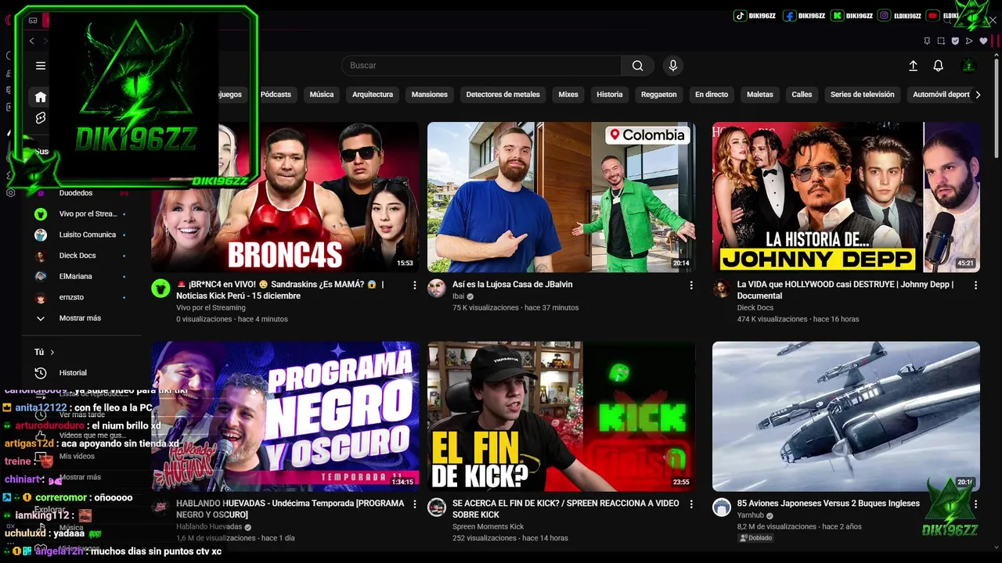Open the account avatar menu on YouTube

point(968,66)
